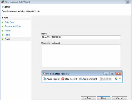Click the green bullet beside Rule Type
This screenshot has height=100, width=132.
2,22
